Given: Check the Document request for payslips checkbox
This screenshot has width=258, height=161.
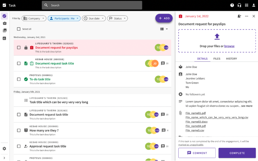Looking at the screenshot, I should pyautogui.click(x=19, y=48).
